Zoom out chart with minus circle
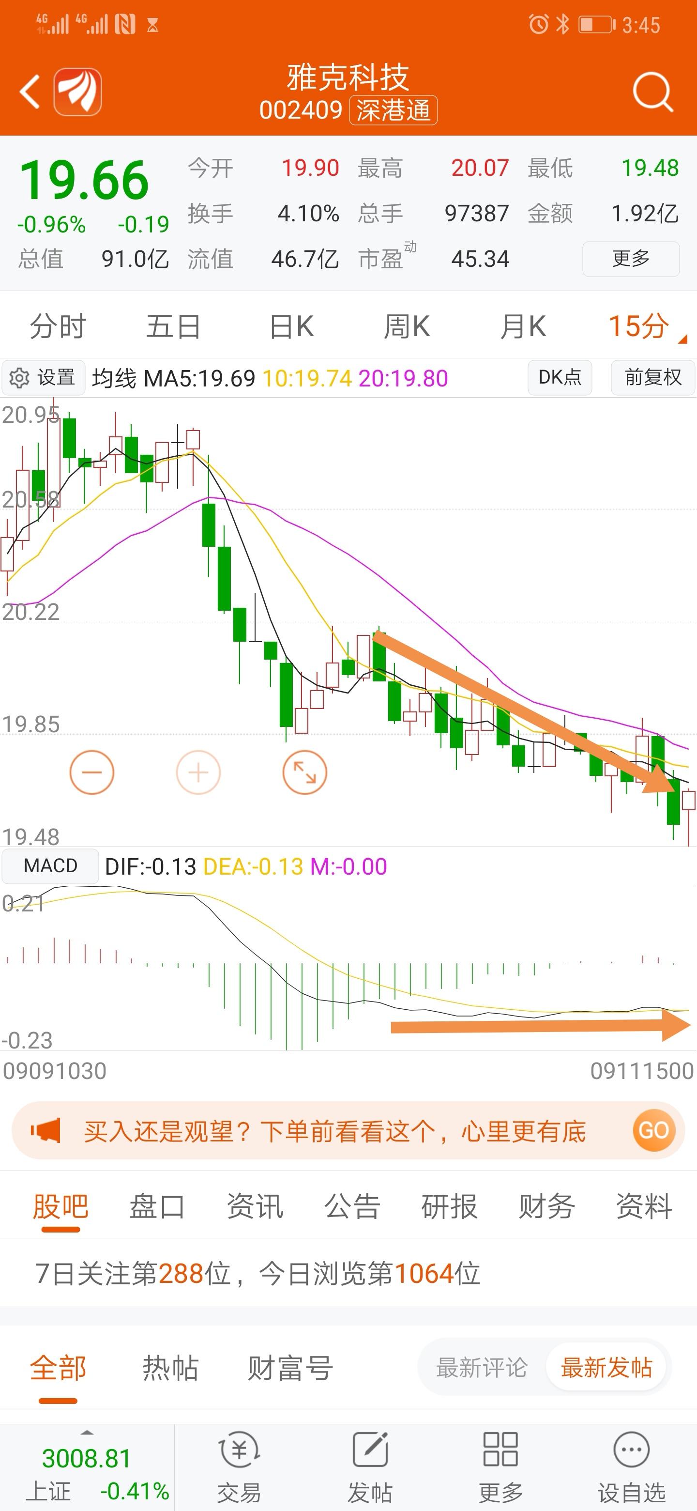This screenshot has height=1511, width=697. point(91,772)
